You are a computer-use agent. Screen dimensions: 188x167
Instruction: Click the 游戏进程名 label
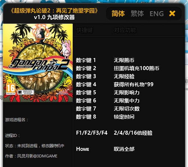point(17,120)
